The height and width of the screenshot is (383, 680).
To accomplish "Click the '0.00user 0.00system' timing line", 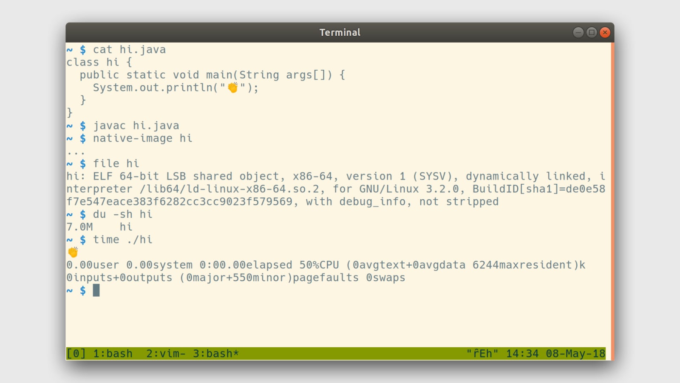I will (x=326, y=265).
